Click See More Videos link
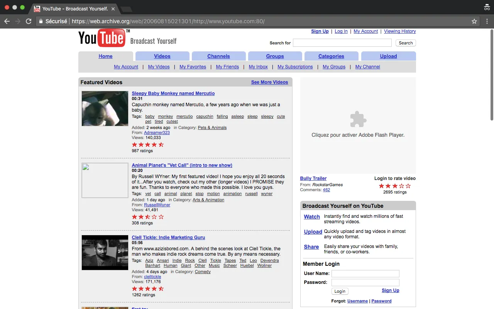 tap(269, 82)
